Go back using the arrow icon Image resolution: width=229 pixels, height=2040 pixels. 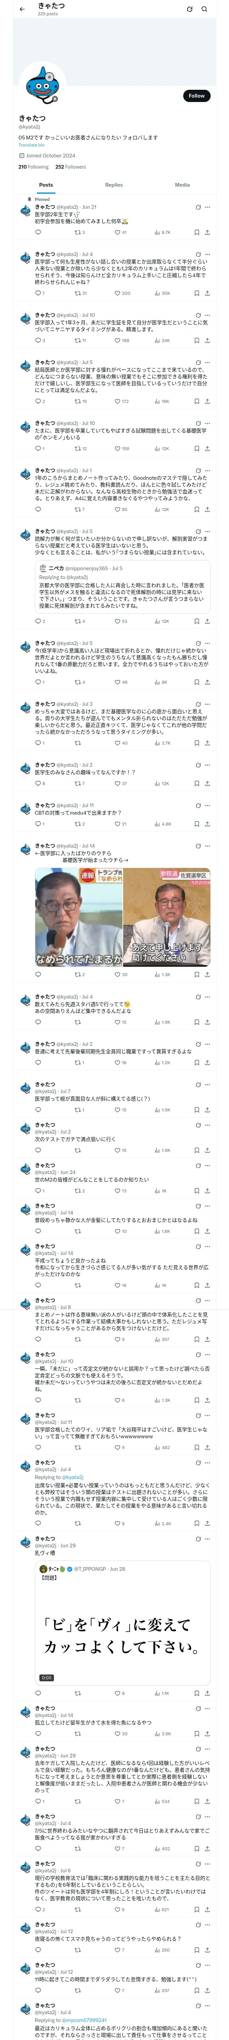tap(22, 9)
